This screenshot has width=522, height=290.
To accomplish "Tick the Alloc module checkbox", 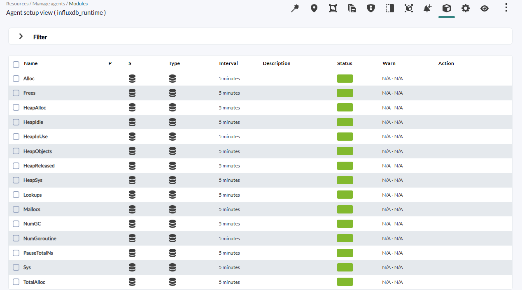I will coord(16,79).
